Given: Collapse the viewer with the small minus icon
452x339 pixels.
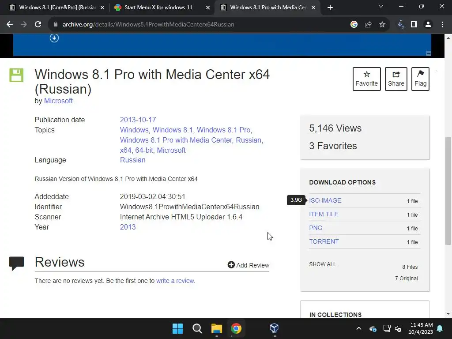Looking at the screenshot, I should [x=428, y=53].
